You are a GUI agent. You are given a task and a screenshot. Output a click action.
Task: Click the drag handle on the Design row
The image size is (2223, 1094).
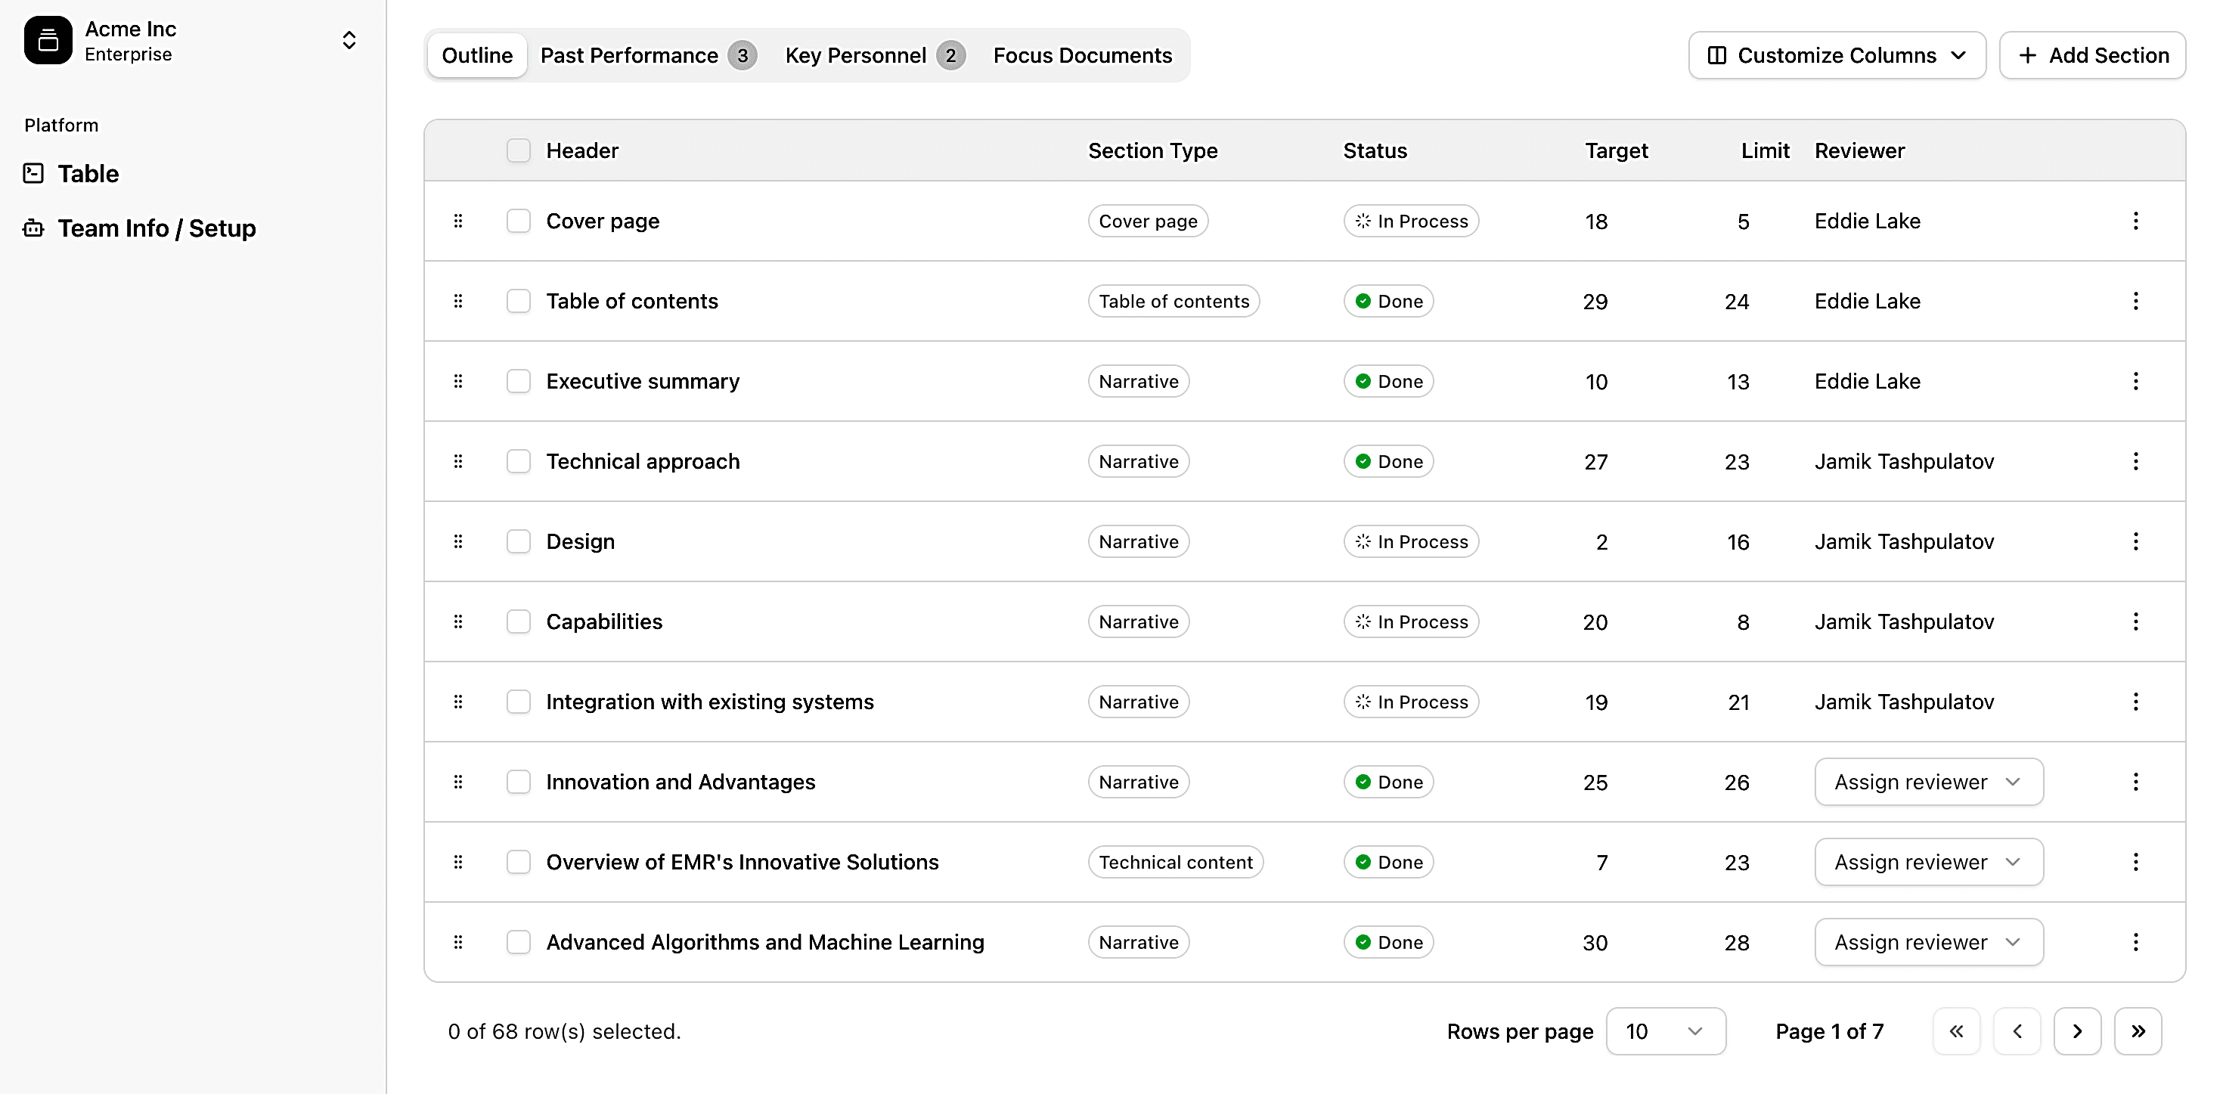pos(458,542)
